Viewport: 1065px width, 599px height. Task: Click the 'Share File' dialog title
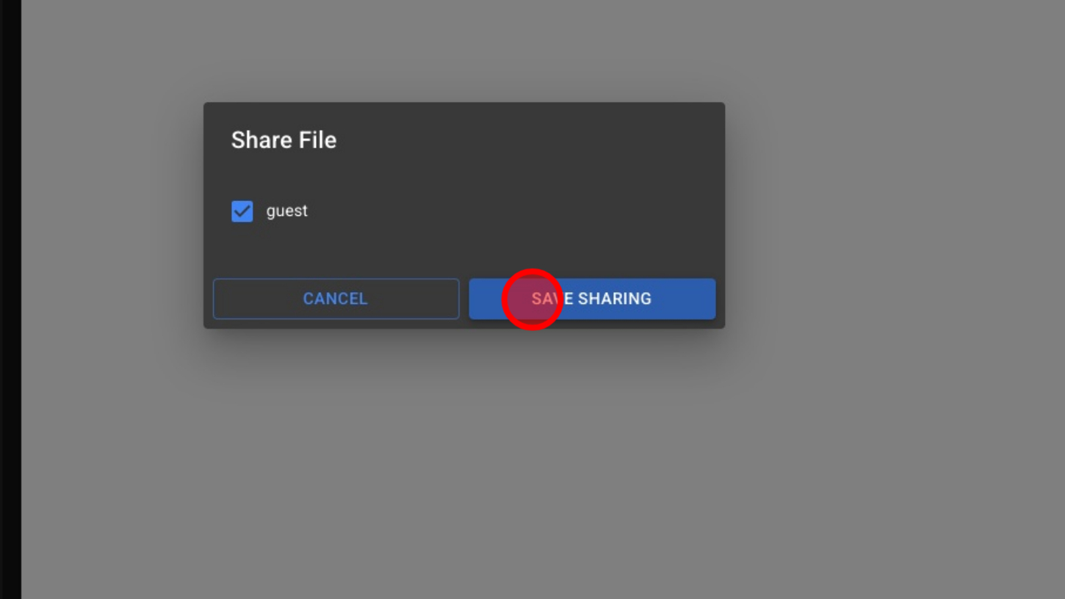(x=284, y=140)
